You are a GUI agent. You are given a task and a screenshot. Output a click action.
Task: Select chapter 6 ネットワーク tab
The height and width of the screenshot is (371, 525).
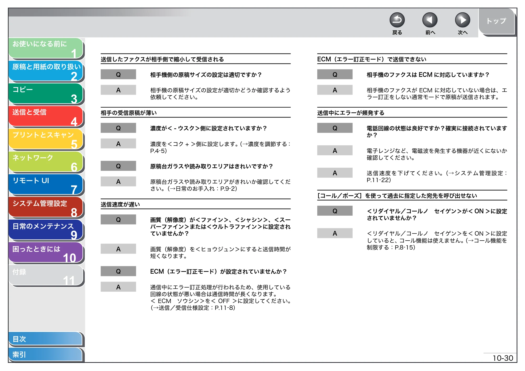(x=46, y=162)
